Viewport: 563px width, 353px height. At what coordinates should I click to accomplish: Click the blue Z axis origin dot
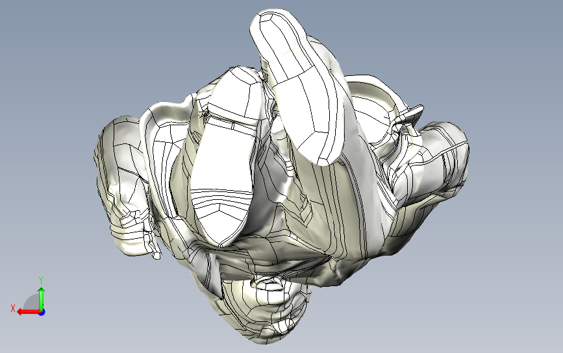42,313
